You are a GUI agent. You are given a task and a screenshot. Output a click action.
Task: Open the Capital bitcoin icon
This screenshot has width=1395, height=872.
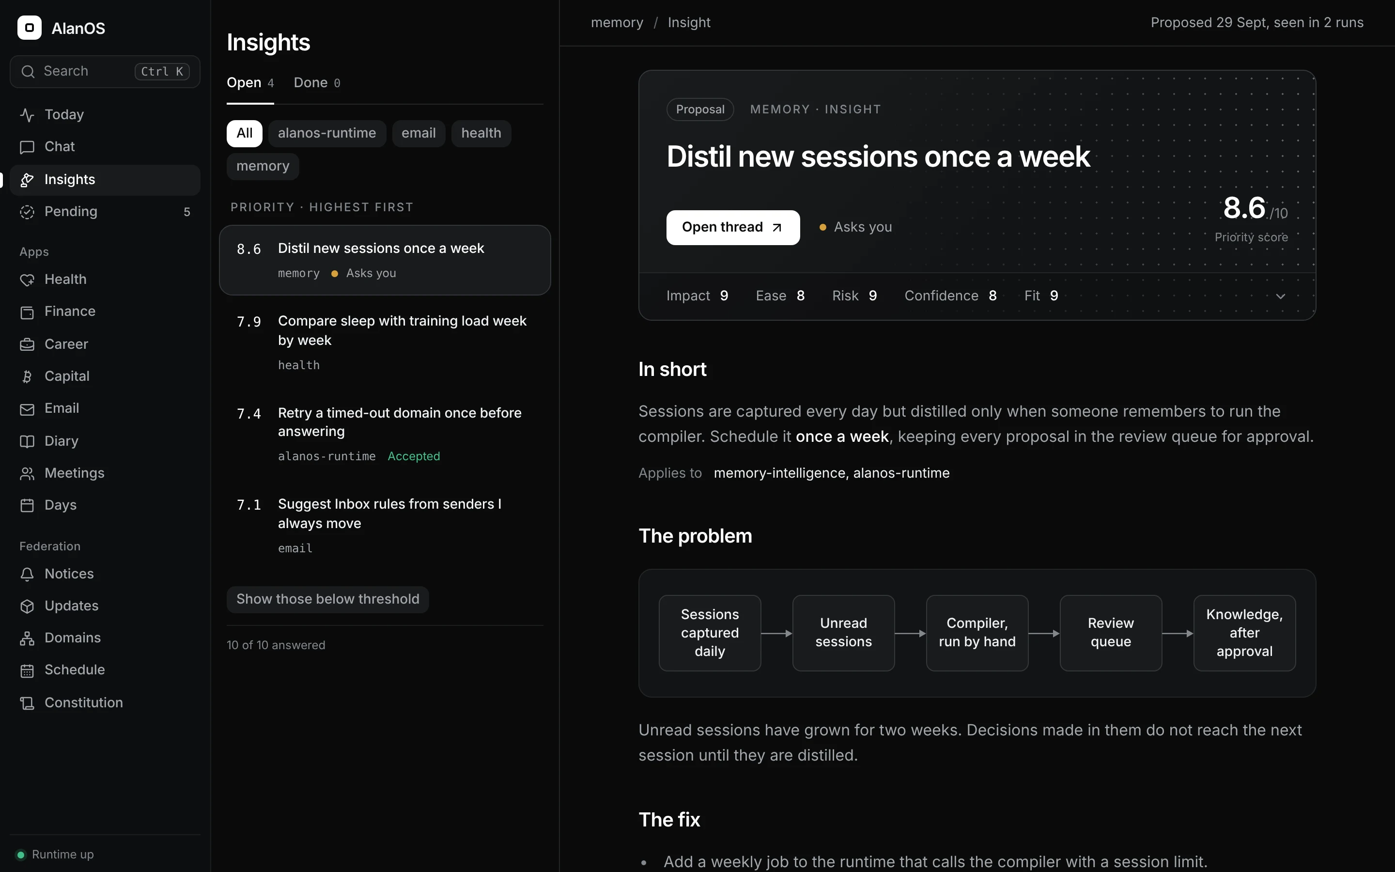click(27, 376)
